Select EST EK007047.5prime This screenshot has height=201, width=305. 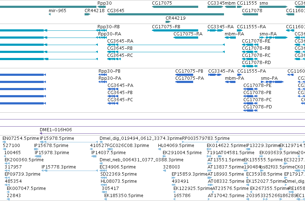point(26,189)
